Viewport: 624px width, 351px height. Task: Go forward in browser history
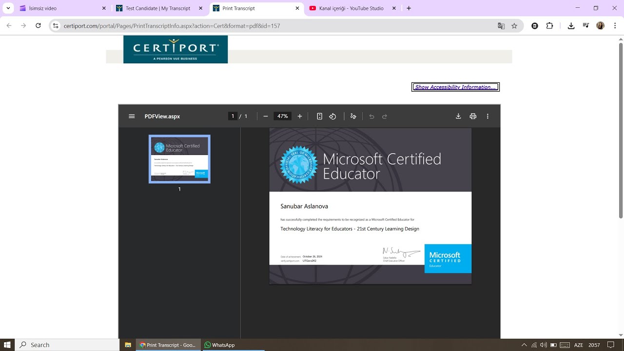tap(23, 26)
